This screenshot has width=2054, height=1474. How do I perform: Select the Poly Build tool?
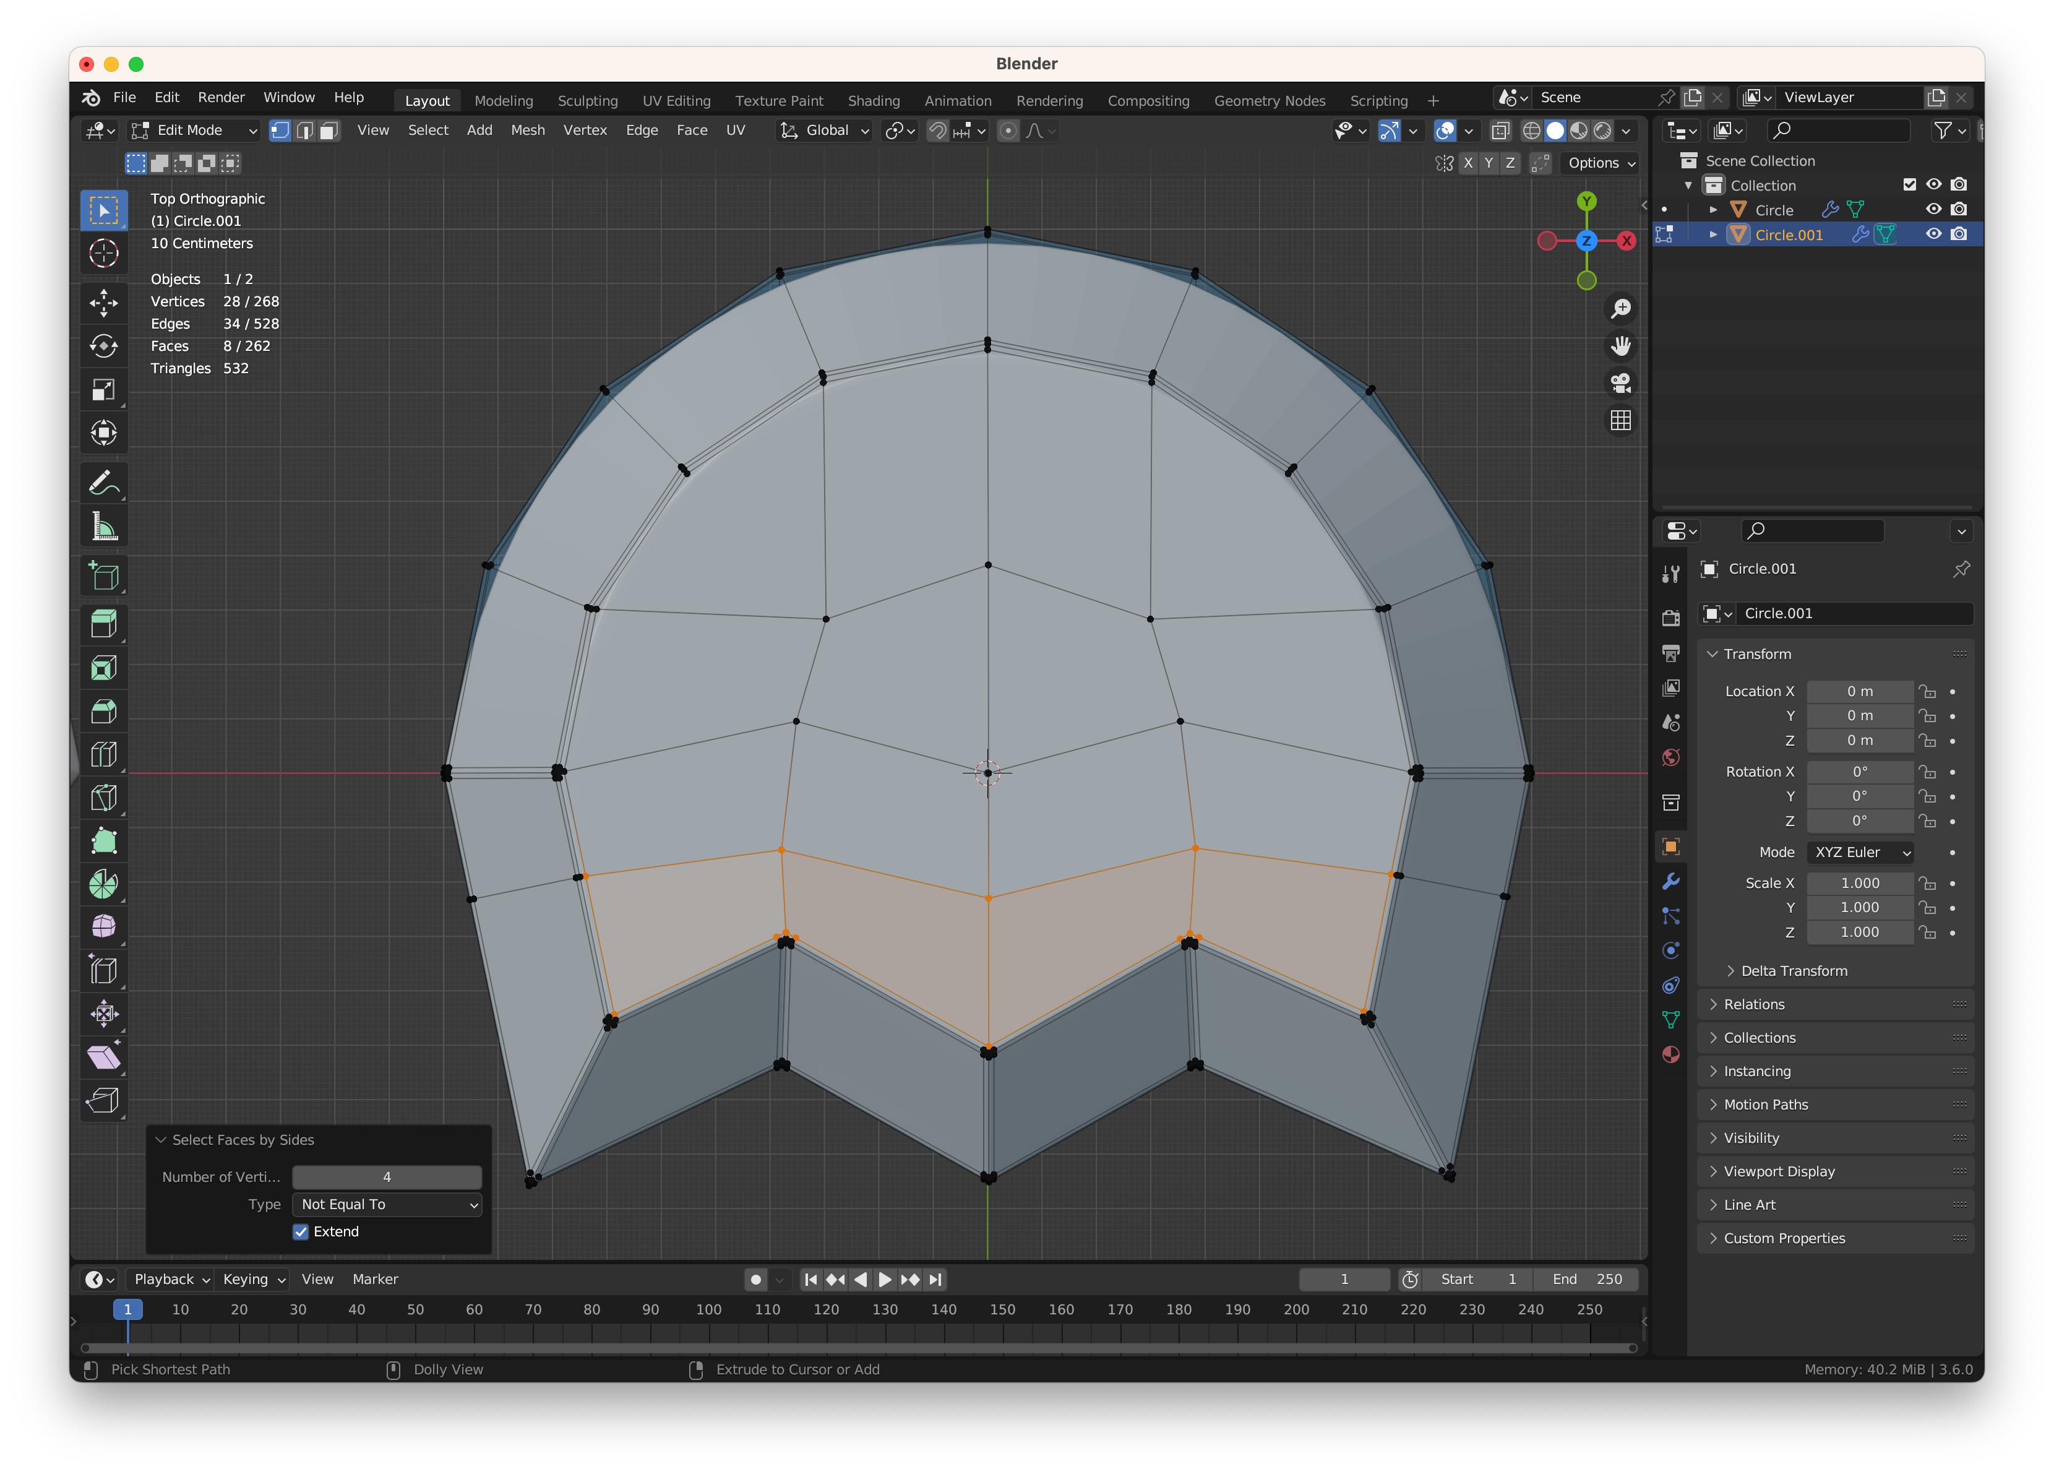point(103,842)
